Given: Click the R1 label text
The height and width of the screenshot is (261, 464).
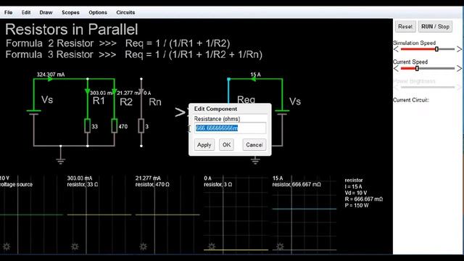Looking at the screenshot, I should [99, 101].
